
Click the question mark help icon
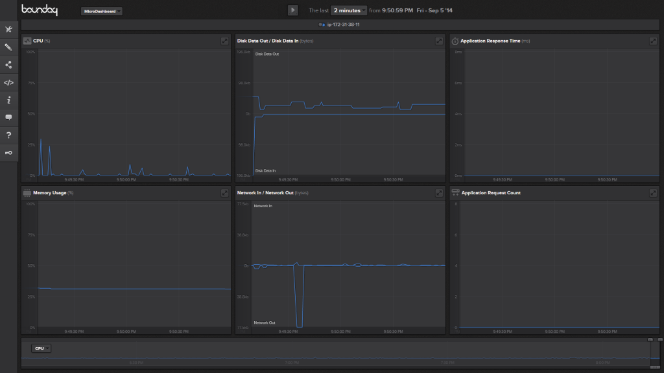8,135
